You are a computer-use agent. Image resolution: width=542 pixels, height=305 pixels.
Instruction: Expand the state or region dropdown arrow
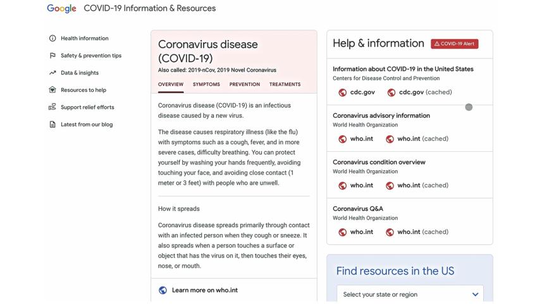[475, 294]
